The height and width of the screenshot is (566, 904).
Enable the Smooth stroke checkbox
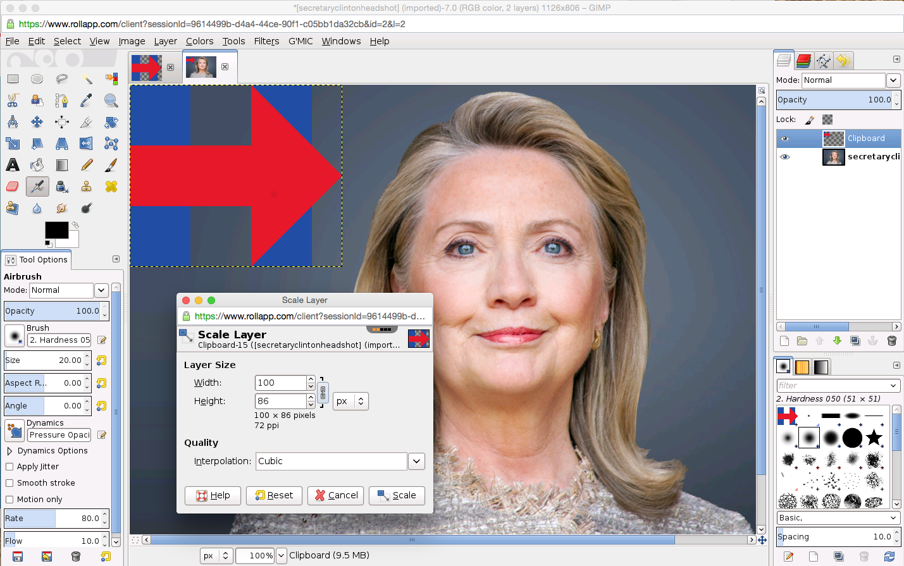click(x=9, y=483)
